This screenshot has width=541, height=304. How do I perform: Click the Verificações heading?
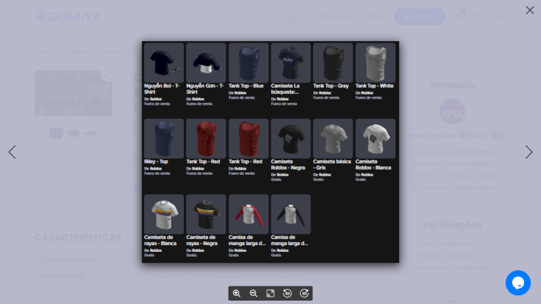452,225
